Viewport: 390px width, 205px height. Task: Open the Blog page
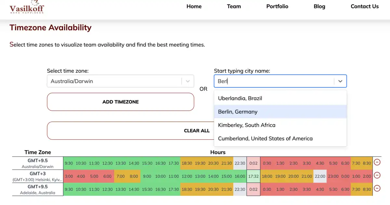pos(319,6)
